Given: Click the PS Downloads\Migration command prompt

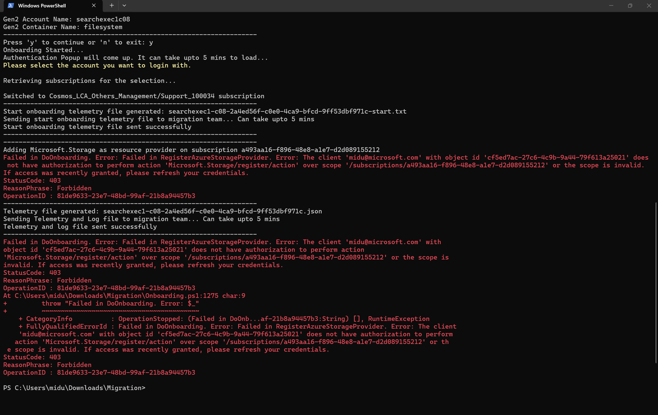Looking at the screenshot, I should click(x=74, y=388).
